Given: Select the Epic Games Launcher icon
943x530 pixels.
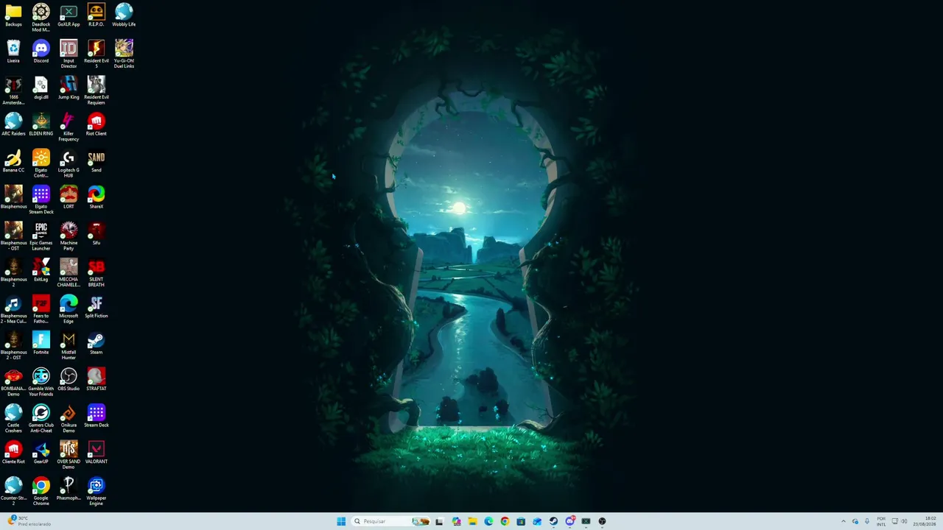Looking at the screenshot, I should tap(41, 236).
